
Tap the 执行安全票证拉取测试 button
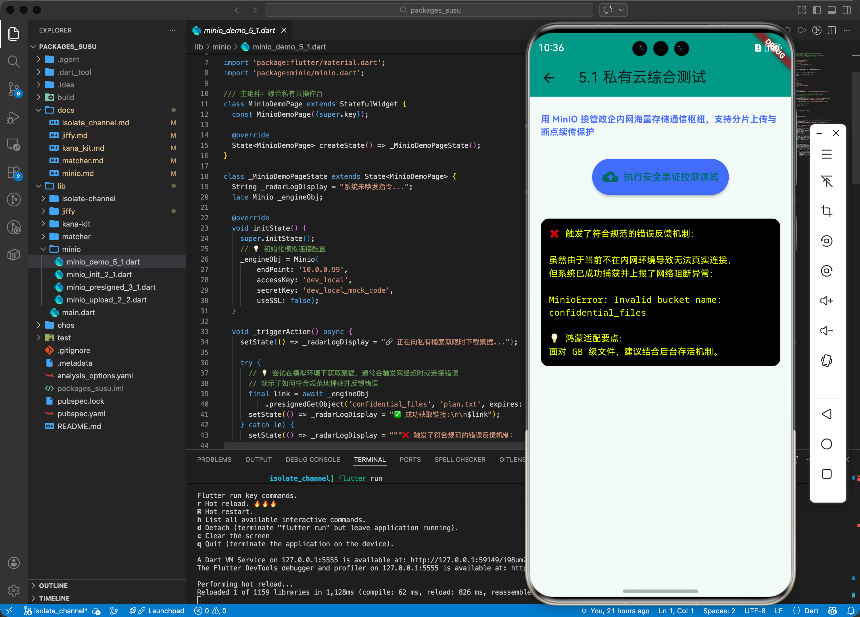tap(660, 177)
